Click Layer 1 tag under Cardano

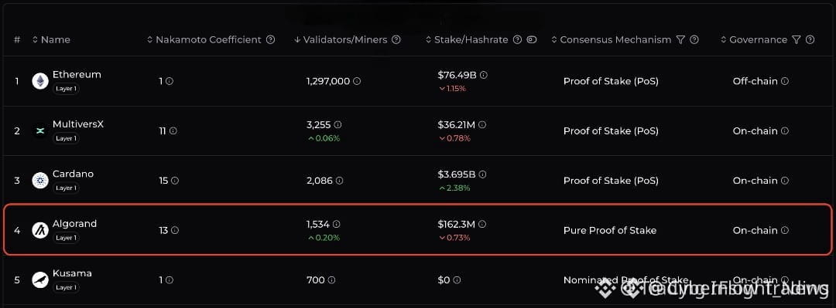pos(66,188)
